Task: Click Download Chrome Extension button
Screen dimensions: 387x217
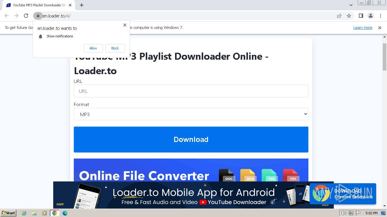Action: pyautogui.click(x=343, y=194)
